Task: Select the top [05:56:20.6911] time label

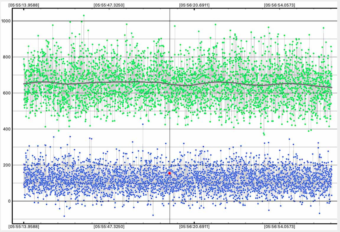Action: click(194, 5)
